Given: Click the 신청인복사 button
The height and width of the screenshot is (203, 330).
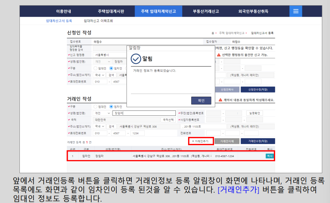Looking at the screenshot, I should click(x=227, y=90).
